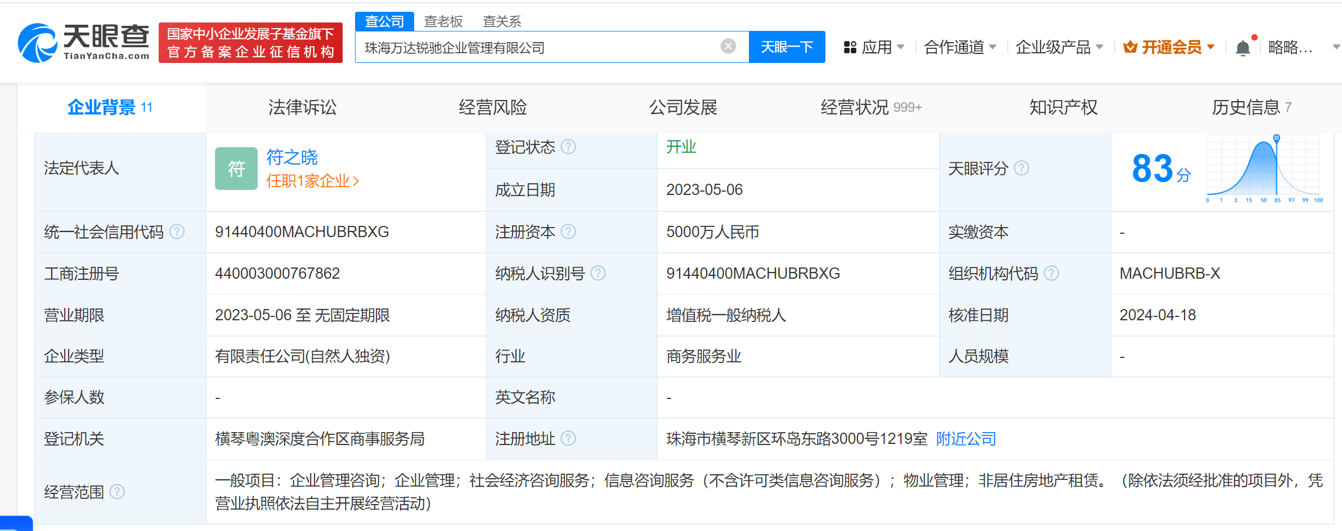Image resolution: width=1342 pixels, height=531 pixels.
Task: Switch to the 查关系 search tab
Action: tap(502, 21)
